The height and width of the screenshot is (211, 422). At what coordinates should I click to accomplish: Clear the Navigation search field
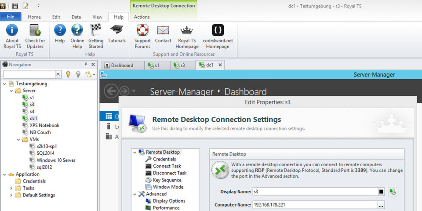pos(58,74)
